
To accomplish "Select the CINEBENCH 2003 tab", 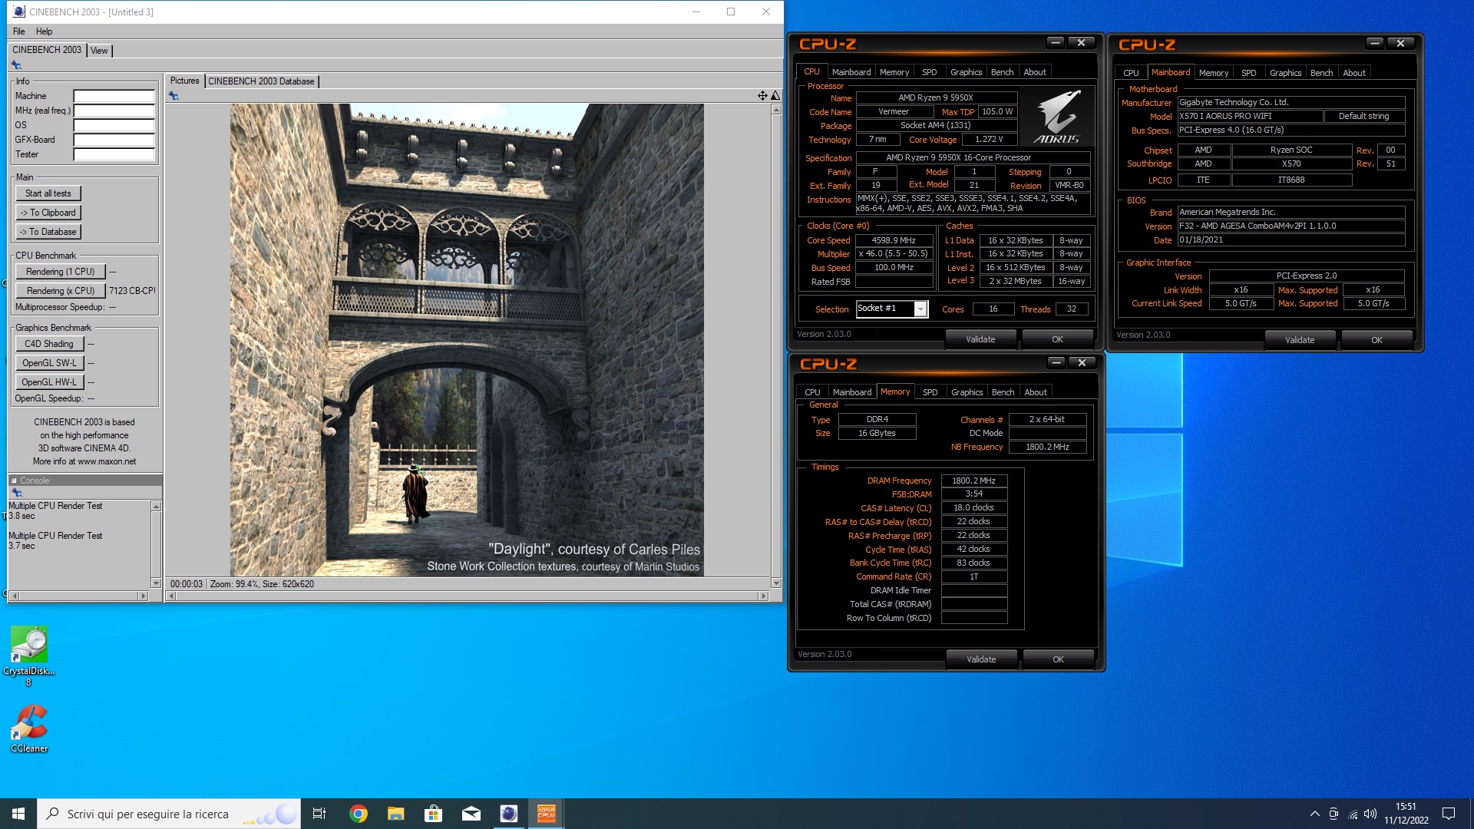I will (47, 50).
